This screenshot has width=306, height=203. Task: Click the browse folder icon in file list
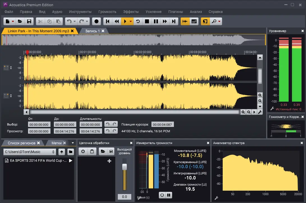coord(71,152)
